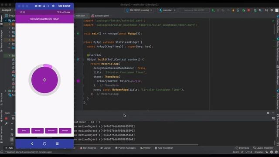Hide Run panel with the minimize dash
Screen dimensions: 279x157
point(273,113)
